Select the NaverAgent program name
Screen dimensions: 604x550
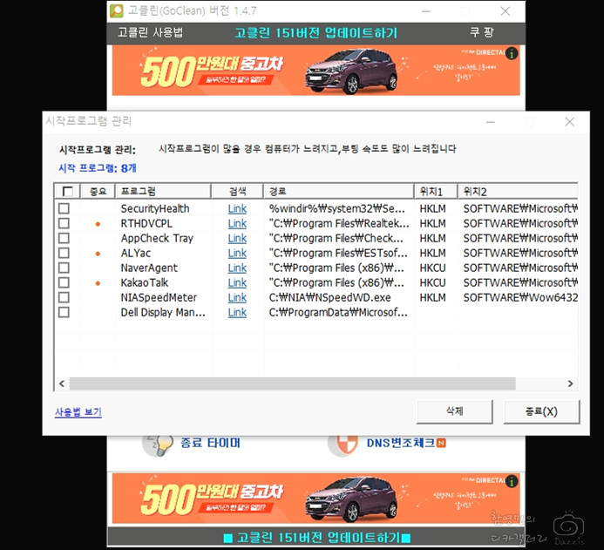tap(149, 268)
